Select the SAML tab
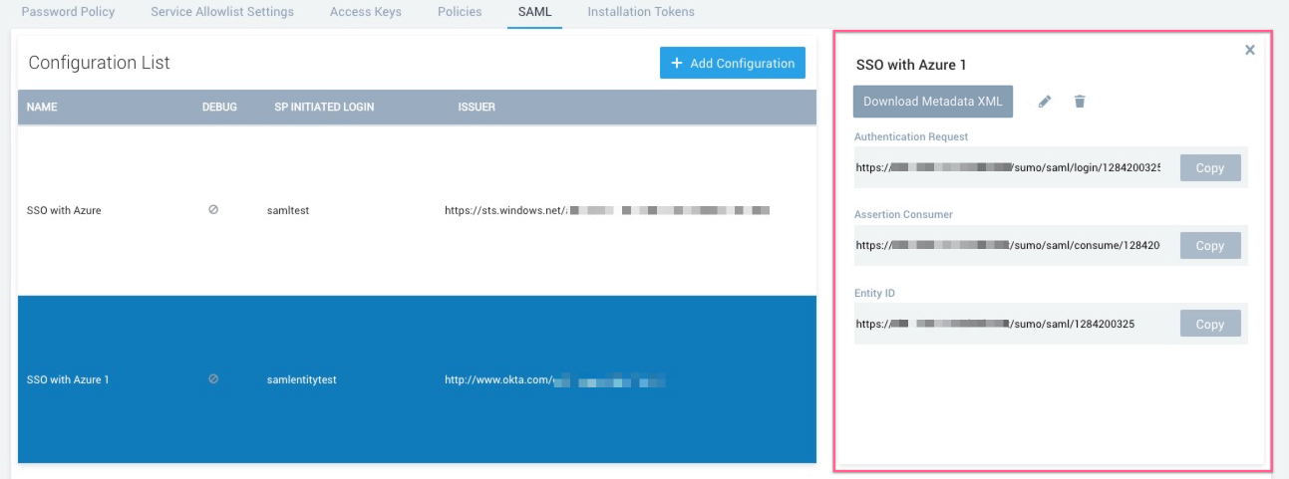Screen dimensions: 1289x479 tap(534, 12)
